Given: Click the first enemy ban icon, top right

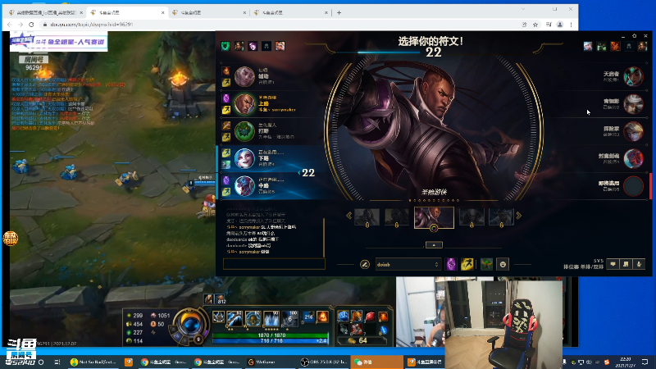Looking at the screenshot, I should (x=588, y=46).
